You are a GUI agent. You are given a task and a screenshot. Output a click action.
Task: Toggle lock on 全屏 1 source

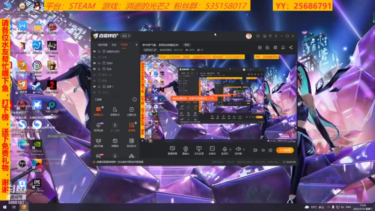click(99, 87)
